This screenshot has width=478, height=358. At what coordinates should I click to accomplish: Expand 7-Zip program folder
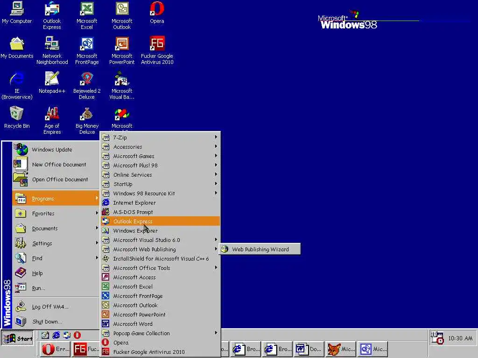pyautogui.click(x=161, y=138)
